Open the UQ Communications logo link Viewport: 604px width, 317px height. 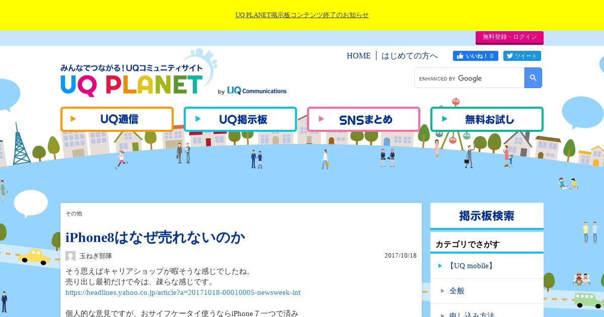coord(257,91)
